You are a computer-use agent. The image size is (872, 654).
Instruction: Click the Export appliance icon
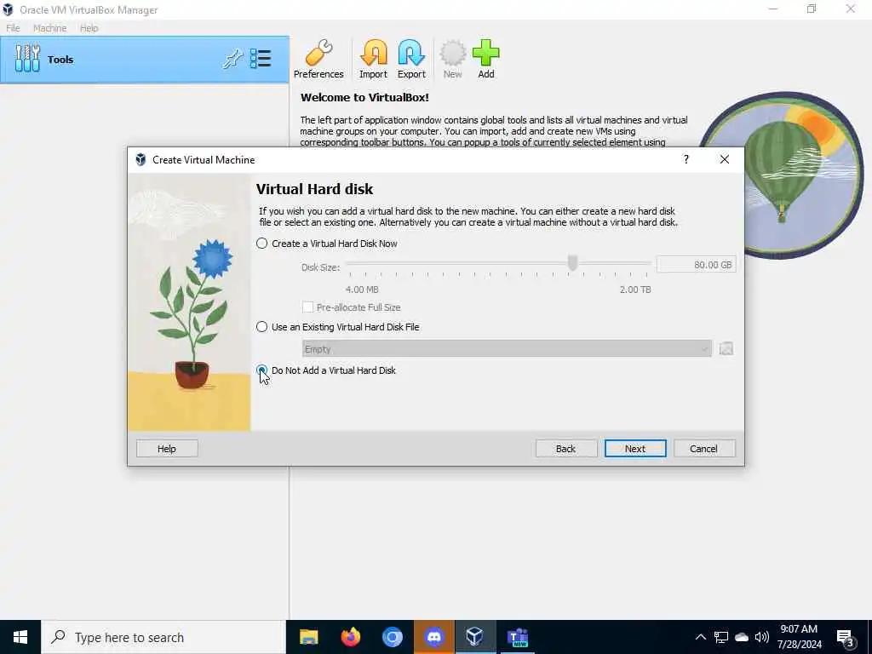tap(411, 60)
